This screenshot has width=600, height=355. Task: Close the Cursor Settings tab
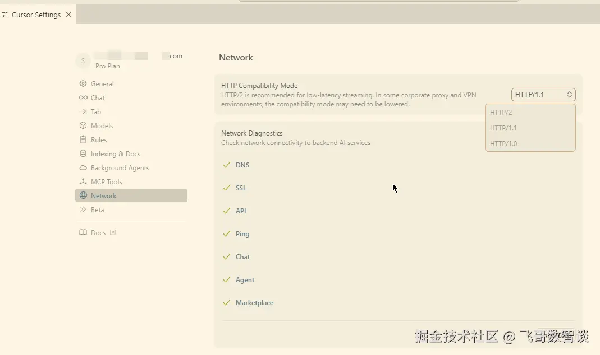69,15
